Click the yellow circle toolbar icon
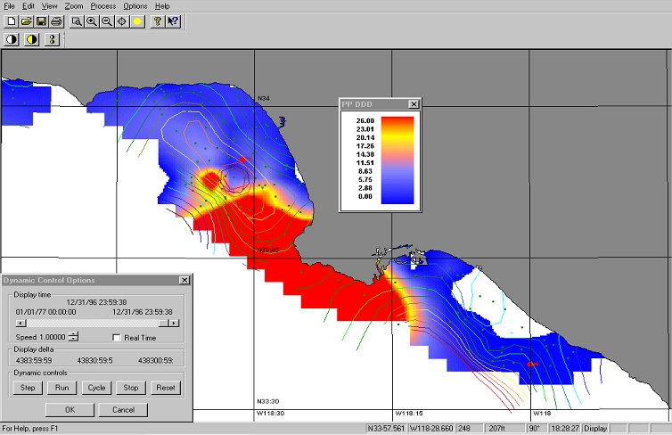The width and height of the screenshot is (672, 435). (x=137, y=21)
